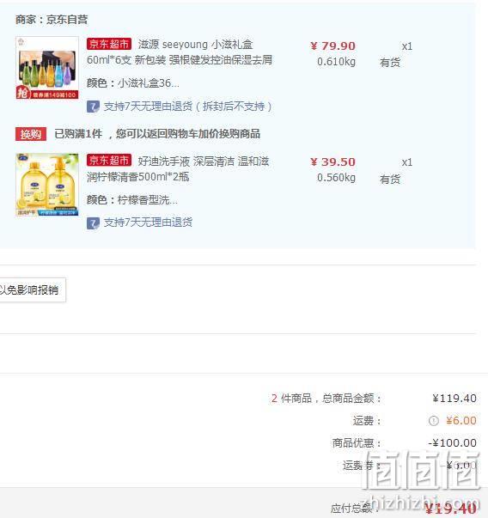Click the ¥39.50 hand soap price
Image resolution: width=488 pixels, height=518 pixels.
click(332, 161)
